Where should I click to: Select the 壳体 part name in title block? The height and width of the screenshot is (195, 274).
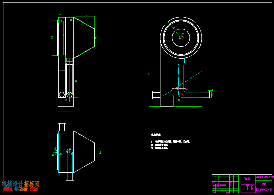[x=264, y=184]
